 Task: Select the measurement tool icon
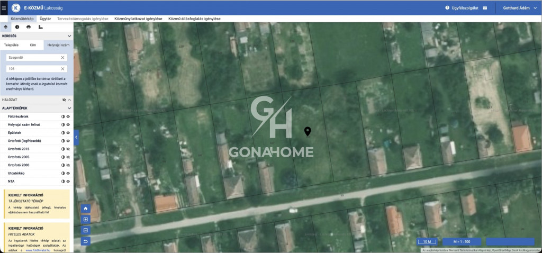click(41, 26)
